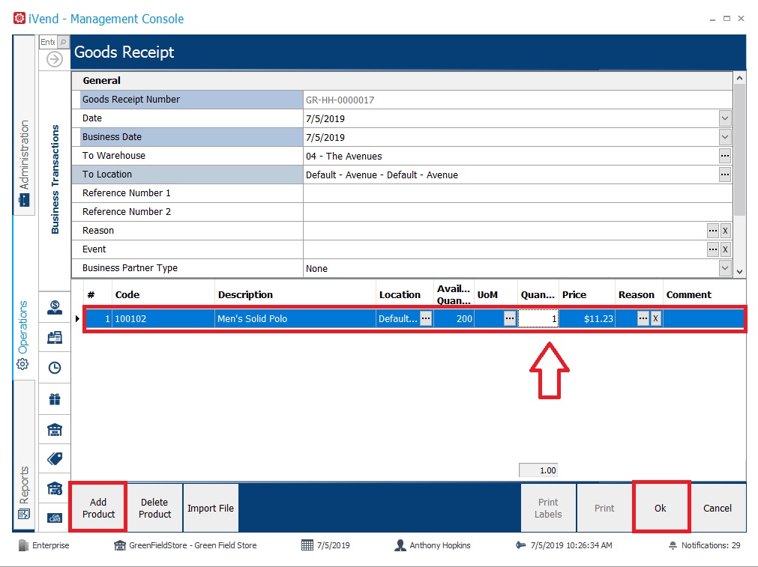This screenshot has width=758, height=567.
Task: Confirm with the Ok button
Action: point(661,508)
